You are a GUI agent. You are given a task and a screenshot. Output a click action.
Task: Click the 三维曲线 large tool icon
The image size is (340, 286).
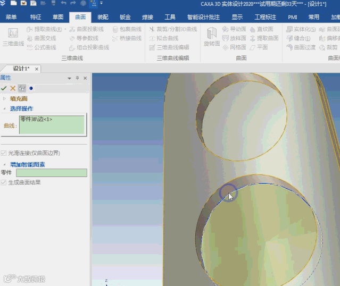pyautogui.click(x=13, y=37)
